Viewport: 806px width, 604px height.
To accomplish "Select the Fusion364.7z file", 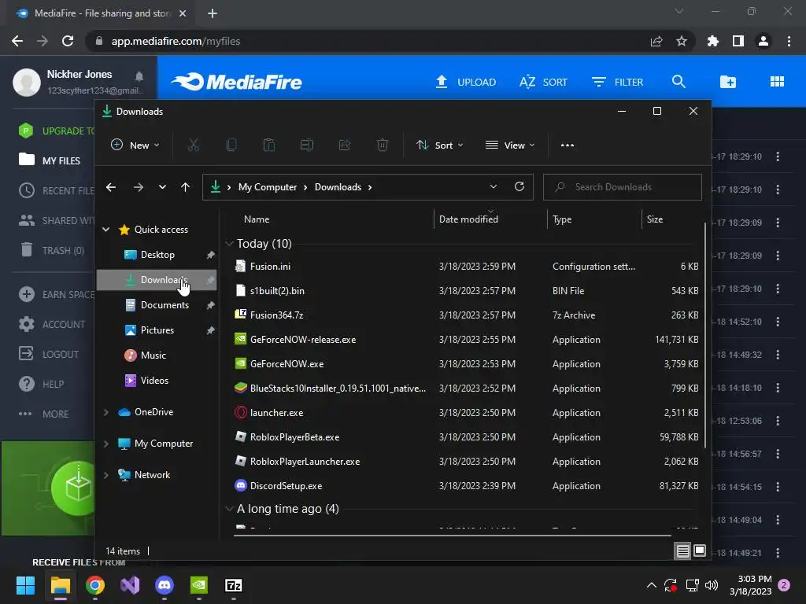I will (x=468, y=315).
